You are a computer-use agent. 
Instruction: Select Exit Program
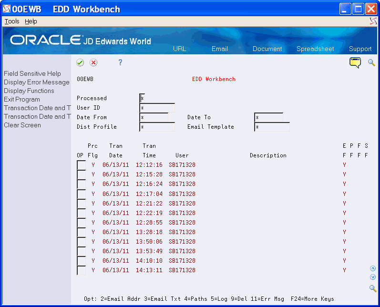pos(22,99)
